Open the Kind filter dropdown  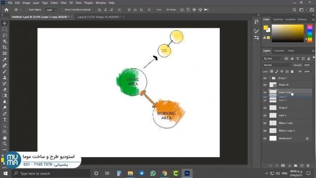click(x=273, y=58)
